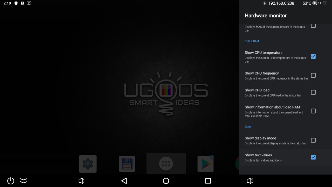Tap the Home circle navigation button
This screenshot has height=187, width=332.
tap(166, 181)
